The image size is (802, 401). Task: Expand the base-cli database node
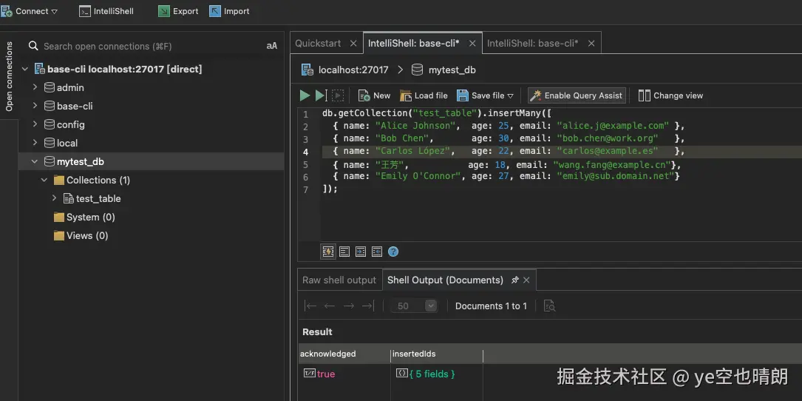coord(35,106)
